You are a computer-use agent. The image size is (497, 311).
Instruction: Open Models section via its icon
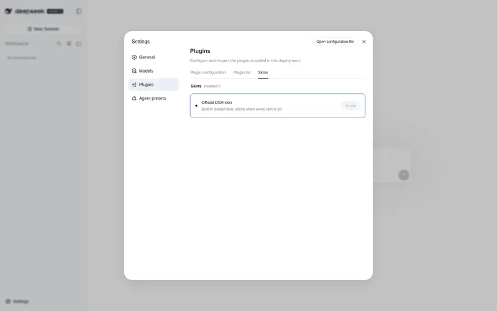point(134,71)
